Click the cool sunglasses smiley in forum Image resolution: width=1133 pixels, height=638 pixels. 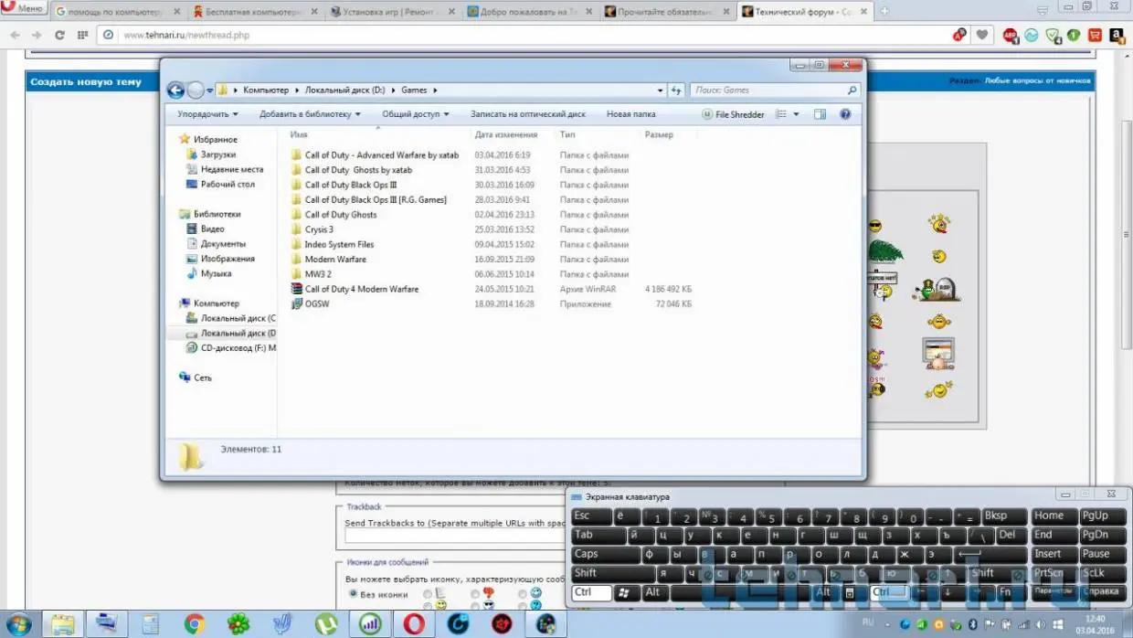(x=875, y=226)
